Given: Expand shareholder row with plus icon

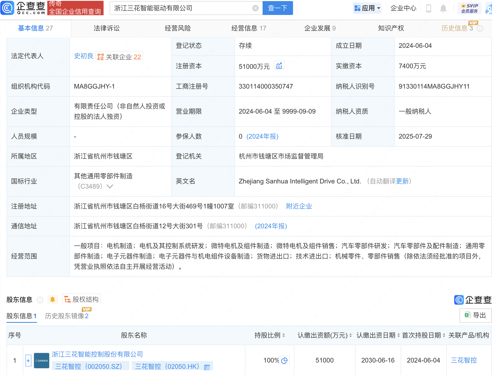Looking at the screenshot, I should point(28,361).
